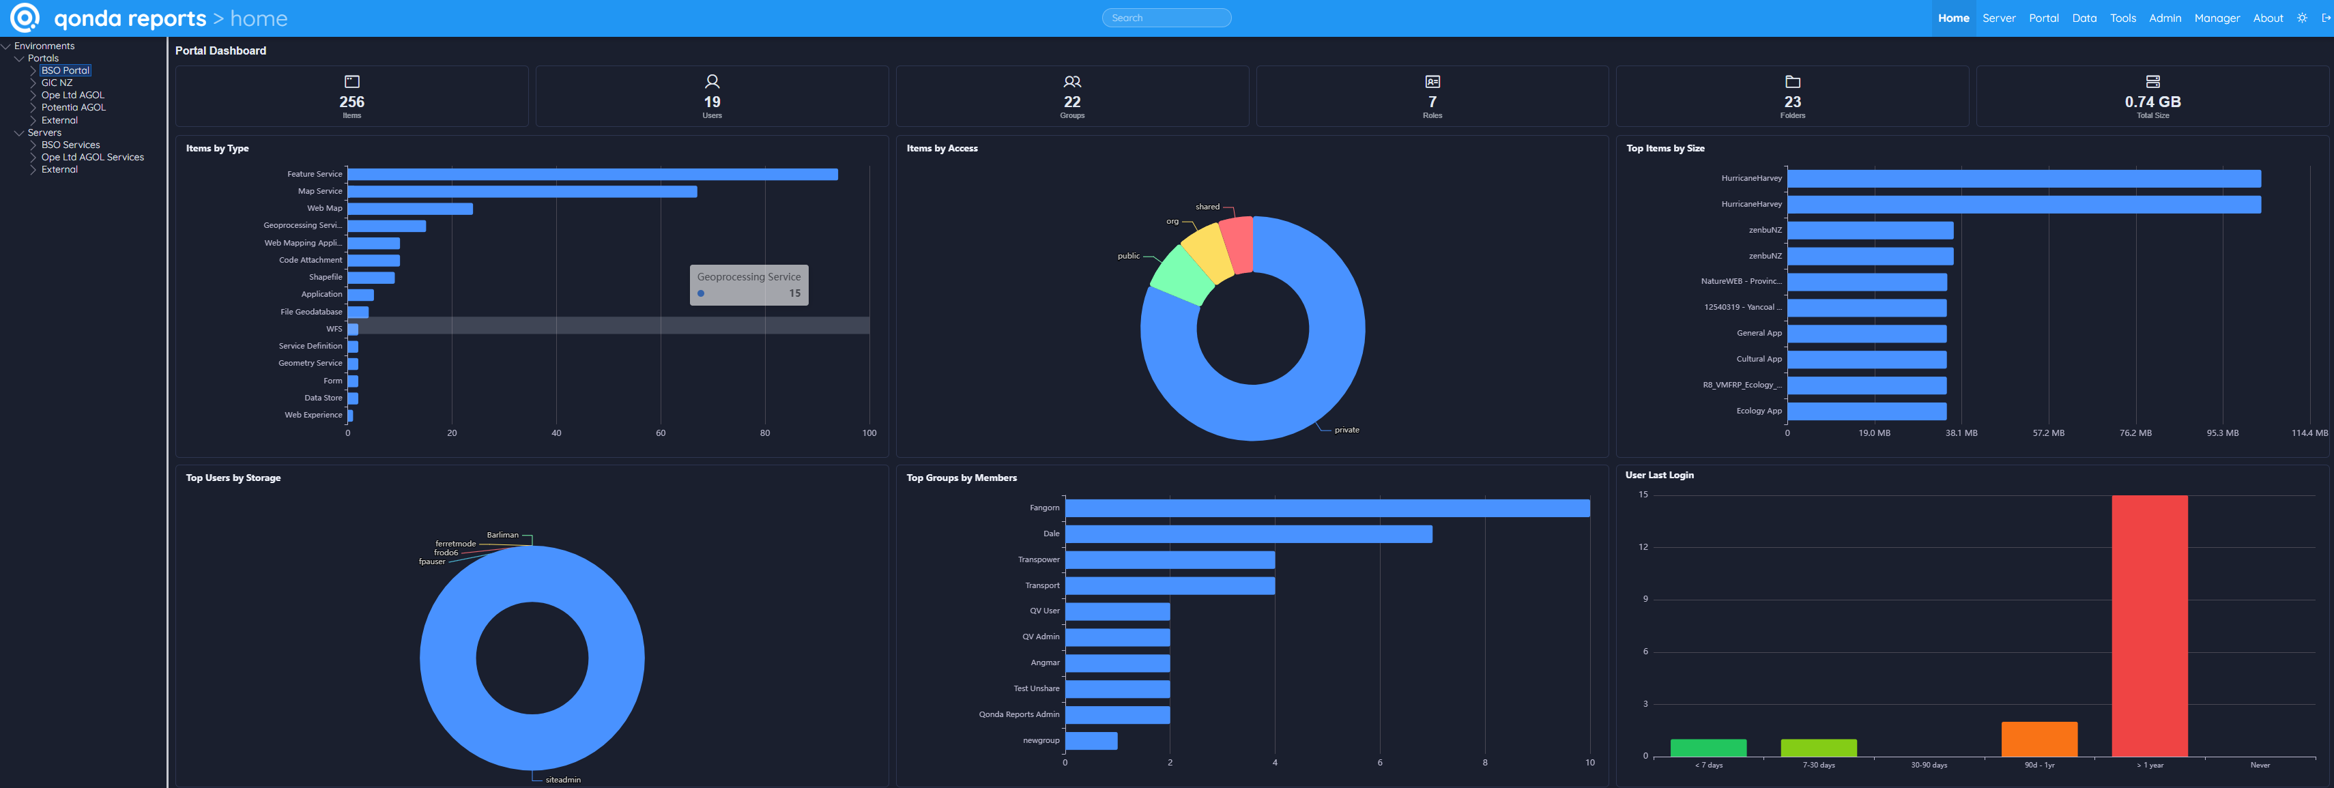Click the green public donut segment
The image size is (2334, 788).
(x=1183, y=276)
